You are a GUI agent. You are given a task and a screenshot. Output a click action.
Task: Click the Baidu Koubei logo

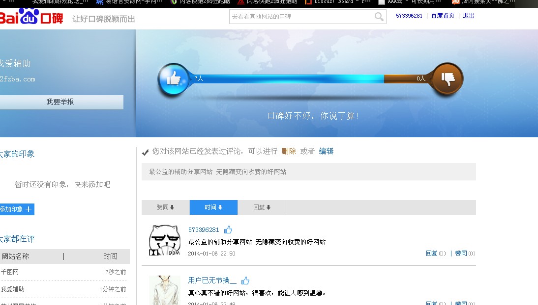[x=31, y=16]
